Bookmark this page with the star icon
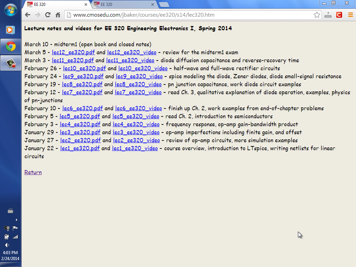Image resolution: width=356 pixels, height=267 pixels. pyautogui.click(x=317, y=15)
